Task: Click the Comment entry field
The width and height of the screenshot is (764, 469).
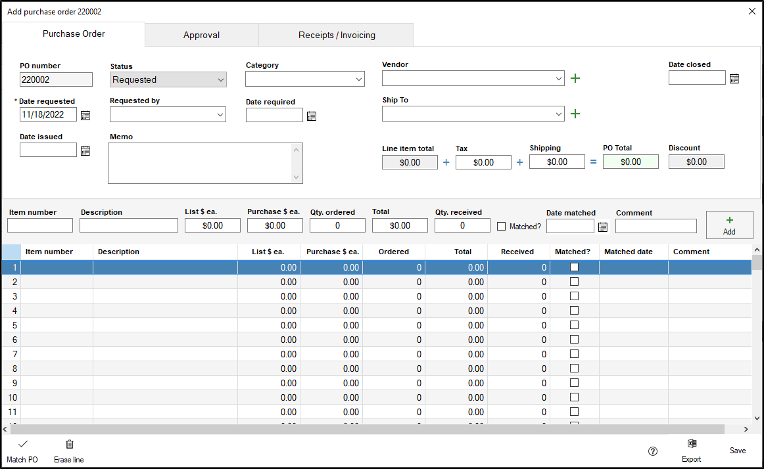Action: tap(656, 226)
